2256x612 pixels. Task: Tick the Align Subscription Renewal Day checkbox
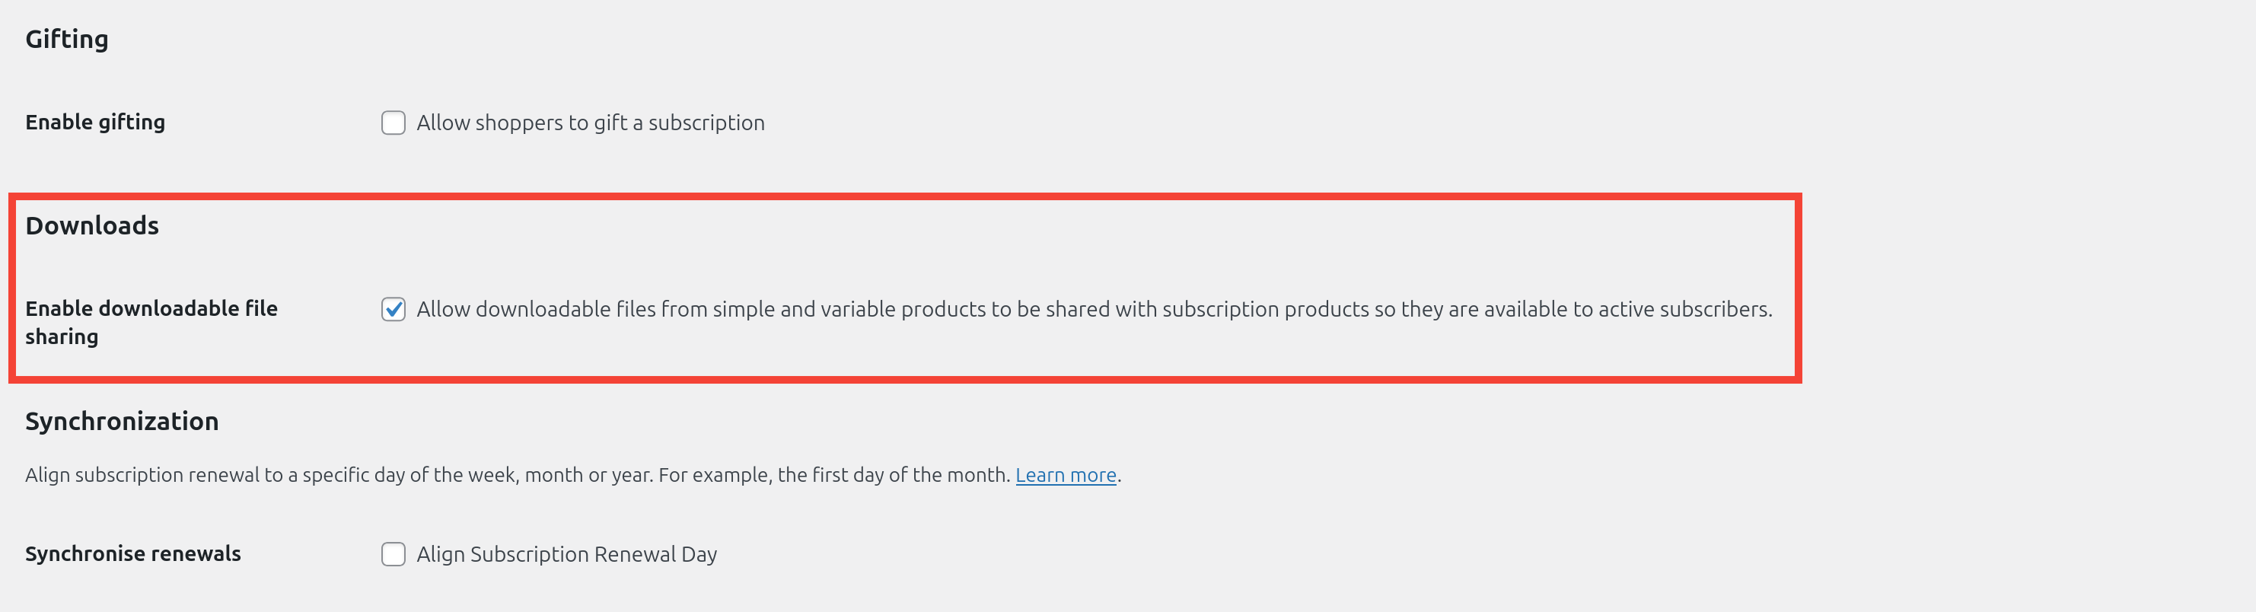pyautogui.click(x=394, y=554)
